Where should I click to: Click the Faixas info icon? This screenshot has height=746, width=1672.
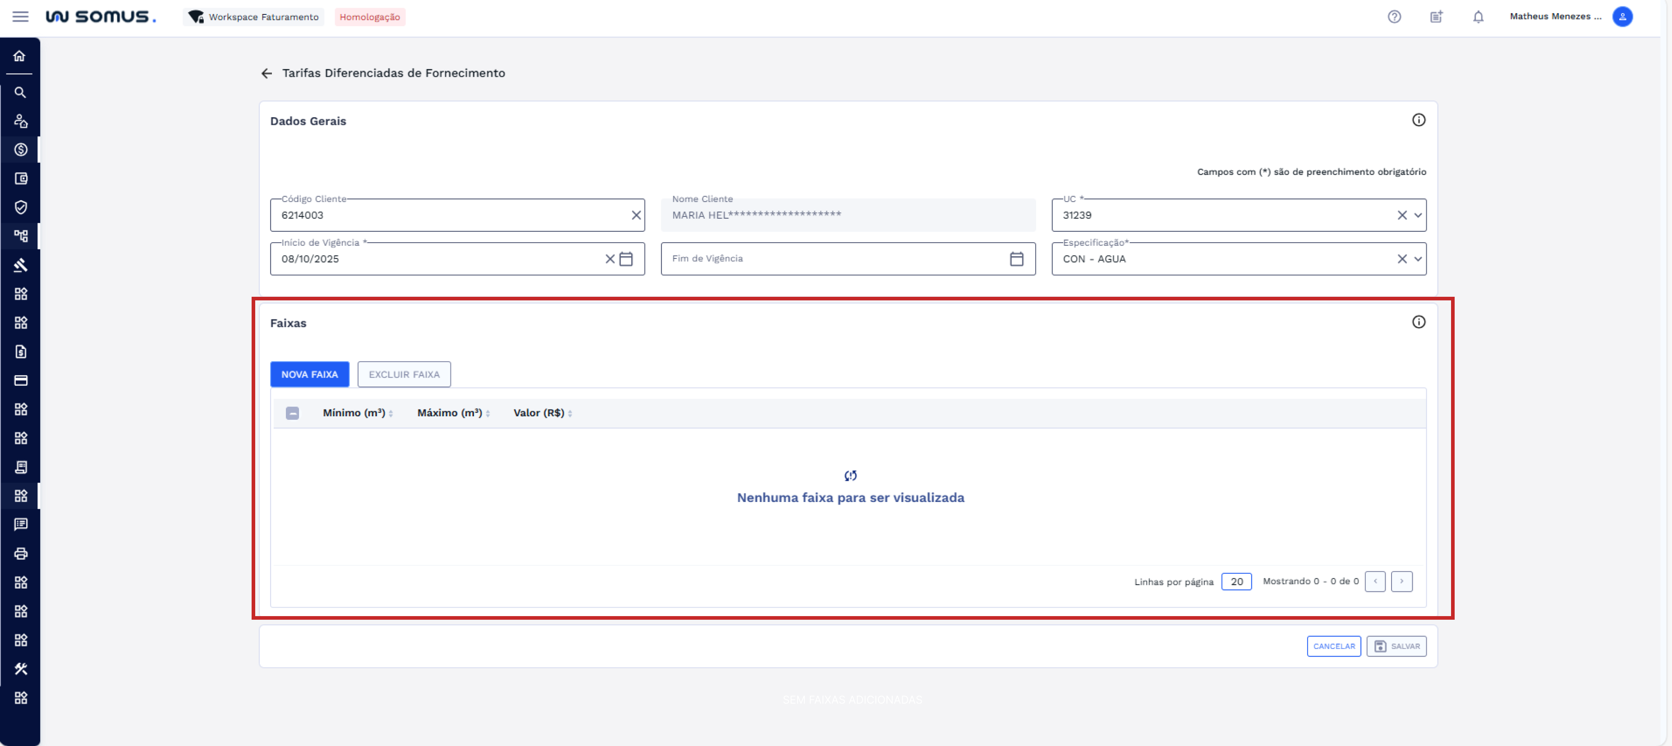coord(1418,322)
